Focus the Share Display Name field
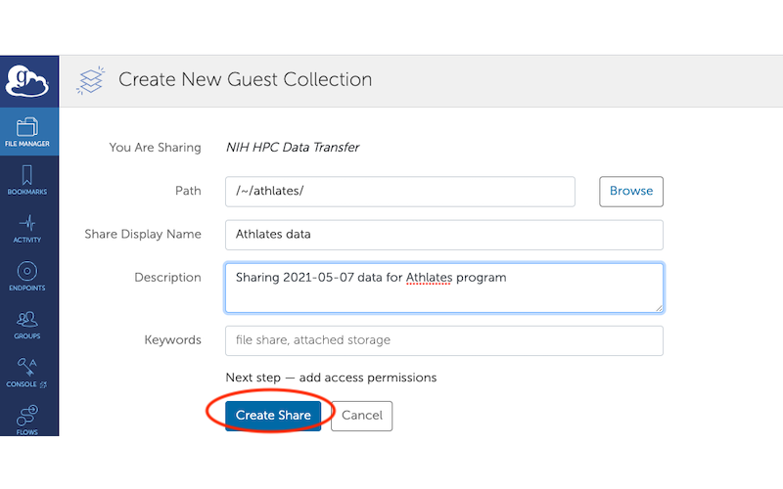 (x=443, y=235)
